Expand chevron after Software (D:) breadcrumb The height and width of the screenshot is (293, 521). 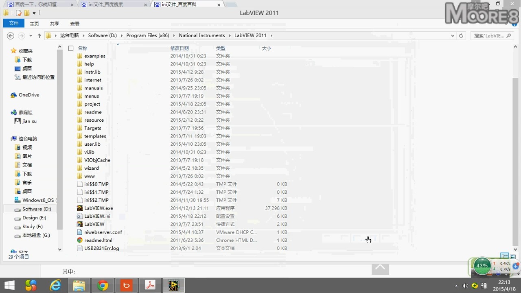[x=121, y=36]
